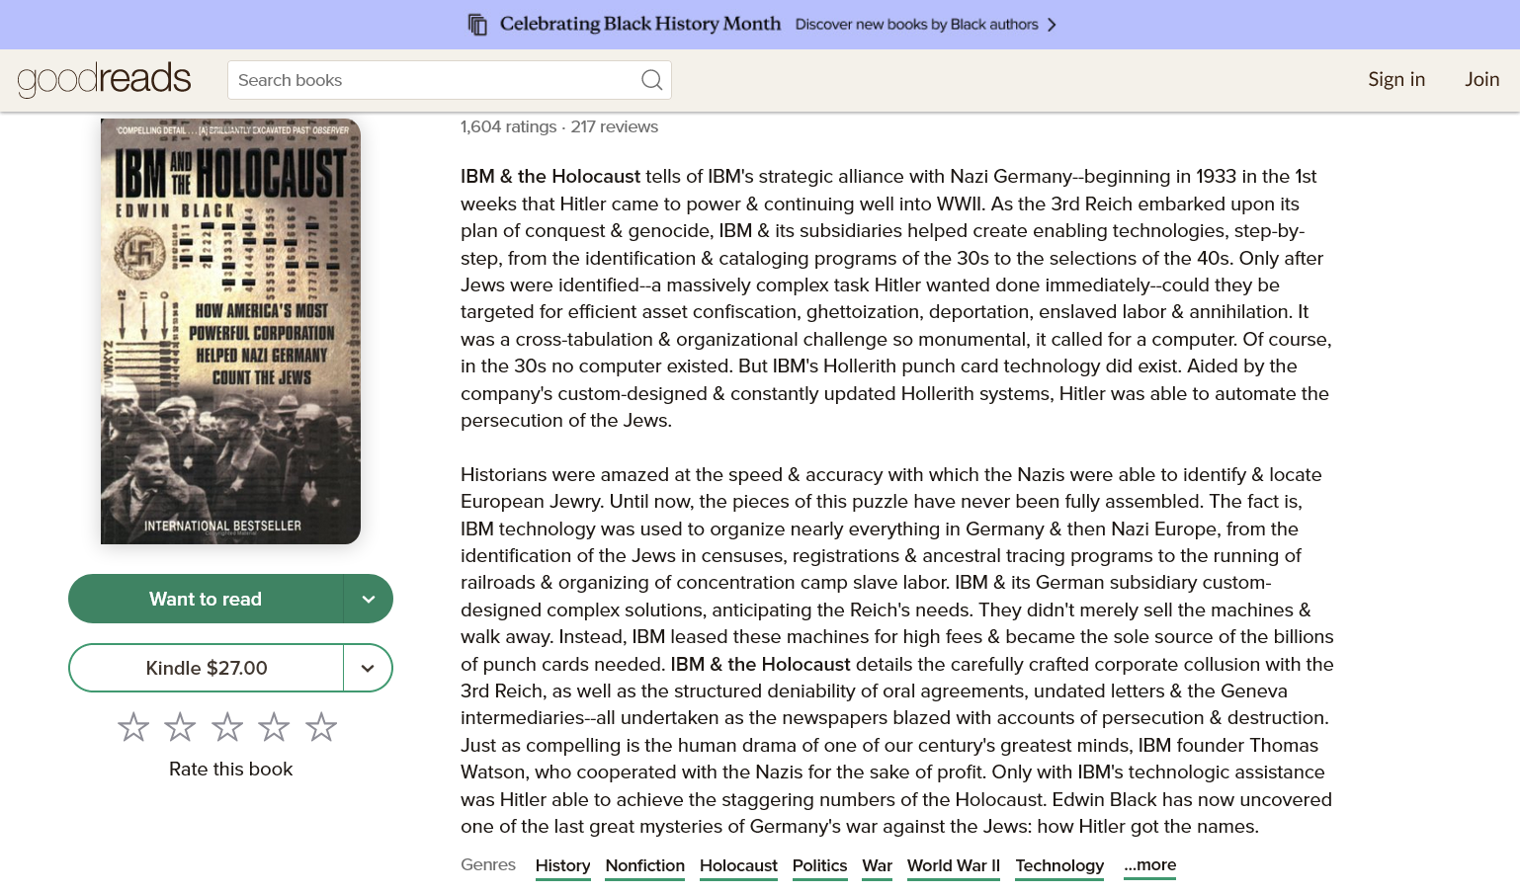Open the Holocaust genre

pos(738,866)
